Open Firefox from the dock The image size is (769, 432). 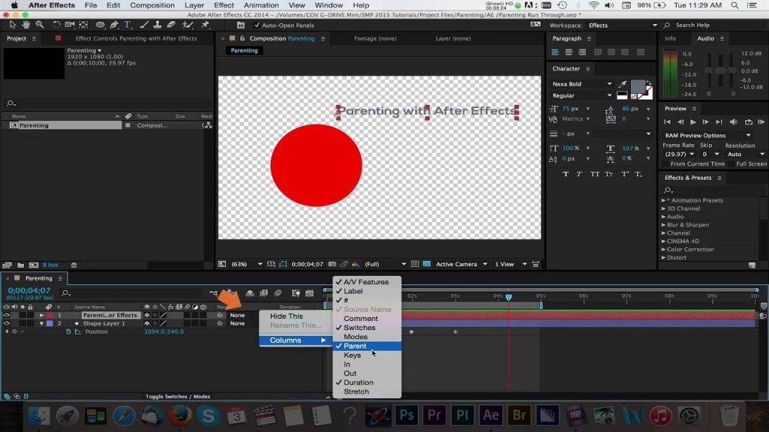click(x=180, y=415)
